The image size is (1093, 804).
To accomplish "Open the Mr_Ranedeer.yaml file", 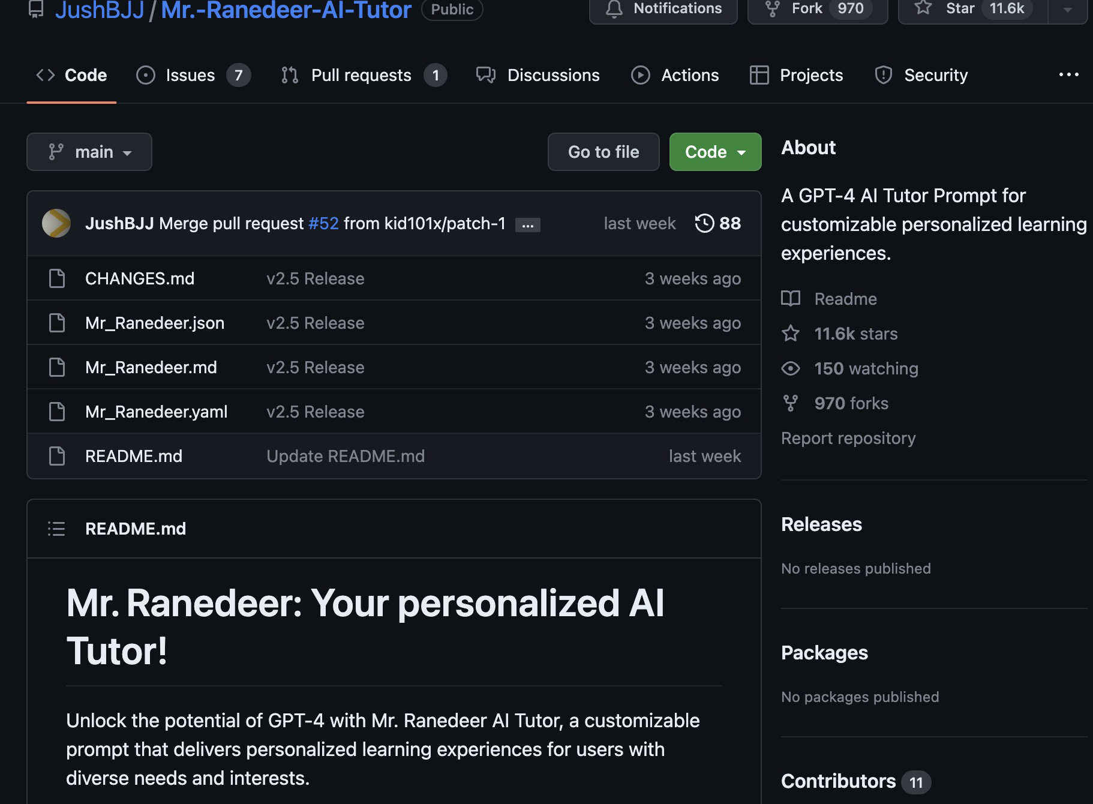I will (x=157, y=412).
